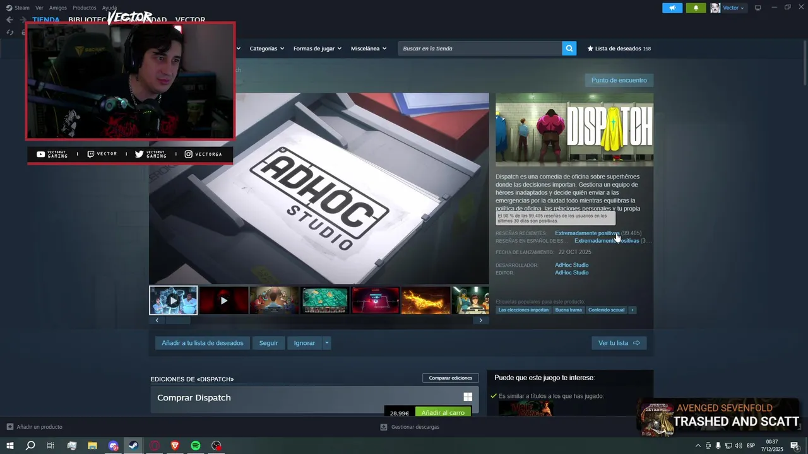Click the Comparar ediciones button

(x=451, y=378)
